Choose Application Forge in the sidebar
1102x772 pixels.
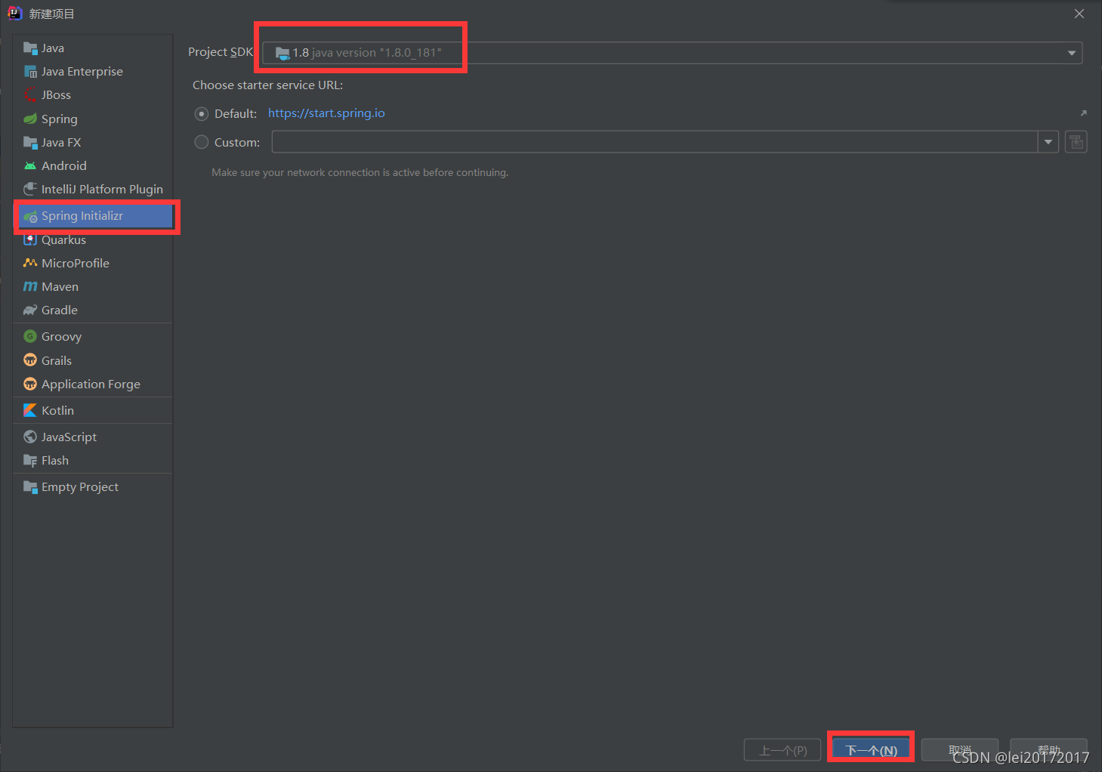click(x=93, y=384)
